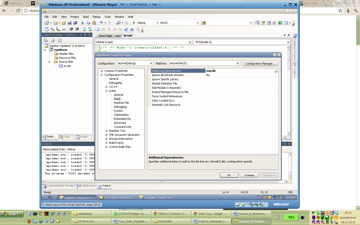Viewport: 360px width, 225px height.
Task: Toggle a bookmark with the blue rectangle icon
Action: [97, 29]
